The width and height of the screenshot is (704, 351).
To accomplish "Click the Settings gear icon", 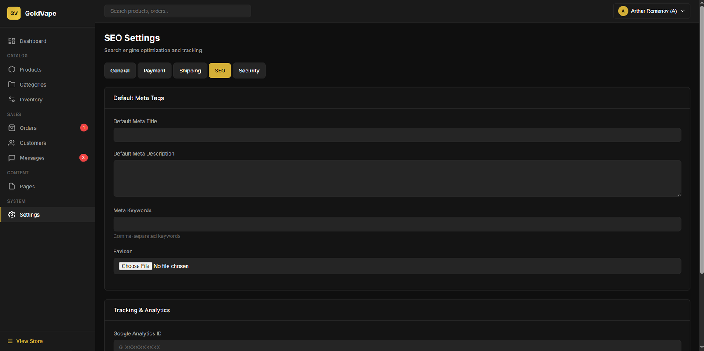I will pyautogui.click(x=12, y=215).
